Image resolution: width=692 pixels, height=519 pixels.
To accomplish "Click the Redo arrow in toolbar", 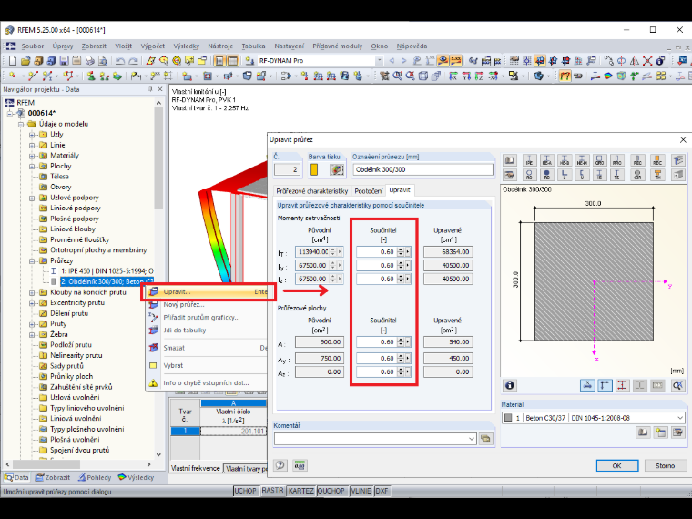I will [x=133, y=61].
